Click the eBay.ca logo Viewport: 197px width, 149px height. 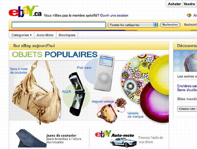coord(25,11)
